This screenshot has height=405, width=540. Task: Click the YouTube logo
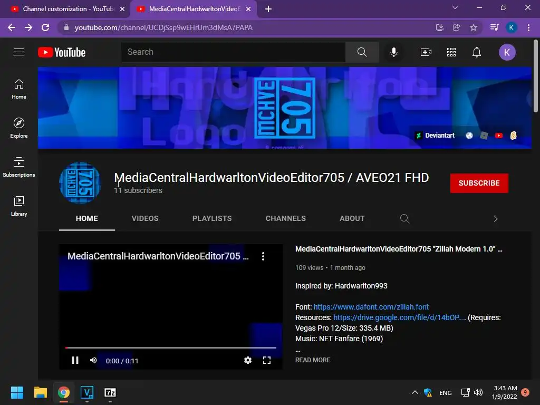[62, 52]
